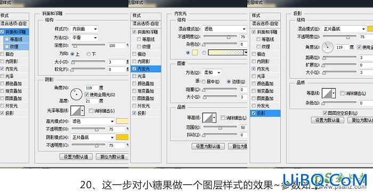The image size is (373, 193).
Task: Select 渐变叠加 in right dialog style list
Action: [x=265, y=91]
